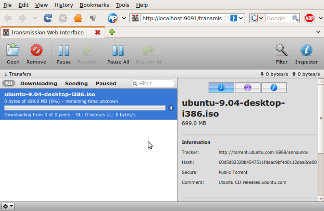
Task: Toggle the Inspector panel icon
Action: [307, 50]
